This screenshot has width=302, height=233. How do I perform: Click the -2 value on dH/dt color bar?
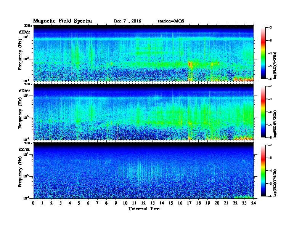tap(270, 28)
